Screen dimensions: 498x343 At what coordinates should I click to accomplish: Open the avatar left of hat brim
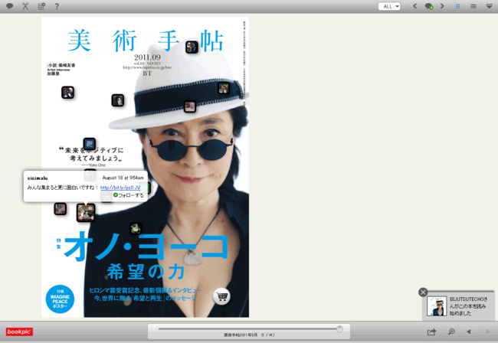(x=118, y=100)
